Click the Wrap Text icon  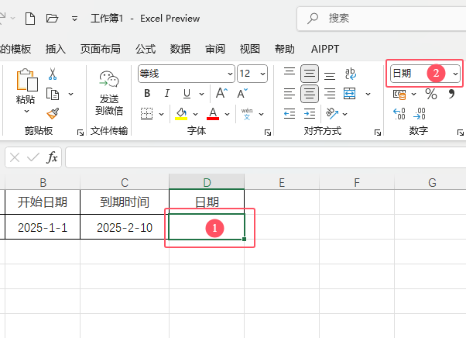pyautogui.click(x=351, y=74)
